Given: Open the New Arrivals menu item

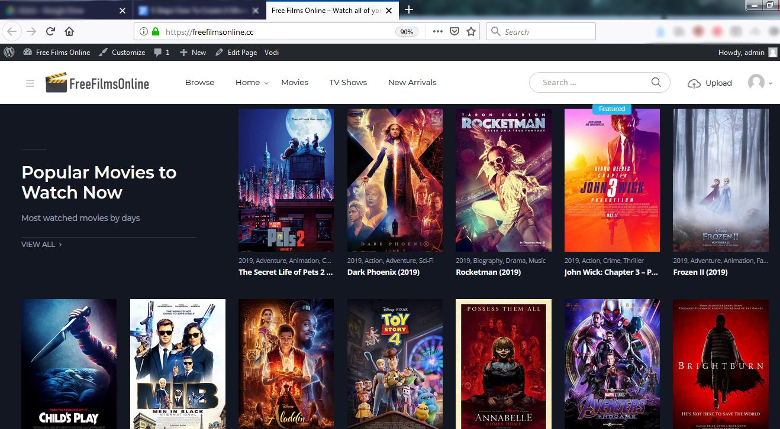Looking at the screenshot, I should pos(412,82).
